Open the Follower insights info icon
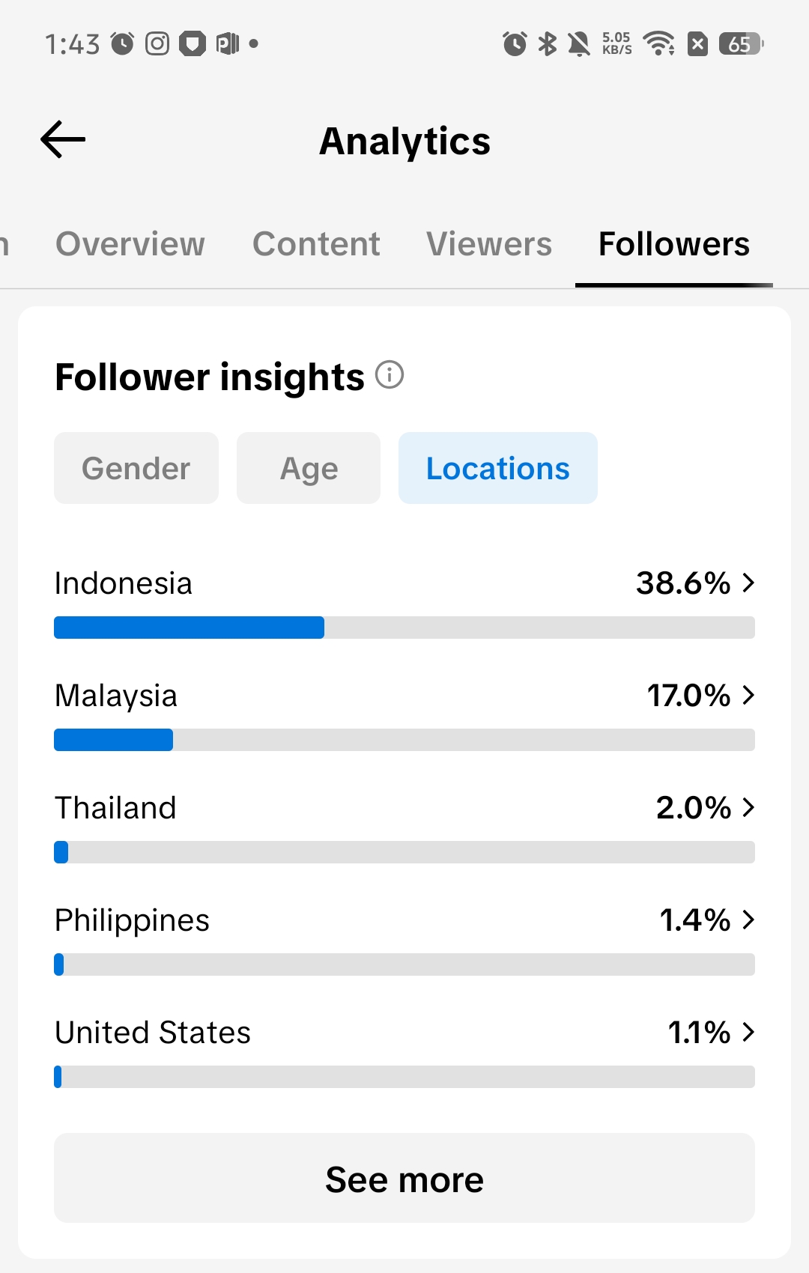809x1273 pixels. click(390, 374)
